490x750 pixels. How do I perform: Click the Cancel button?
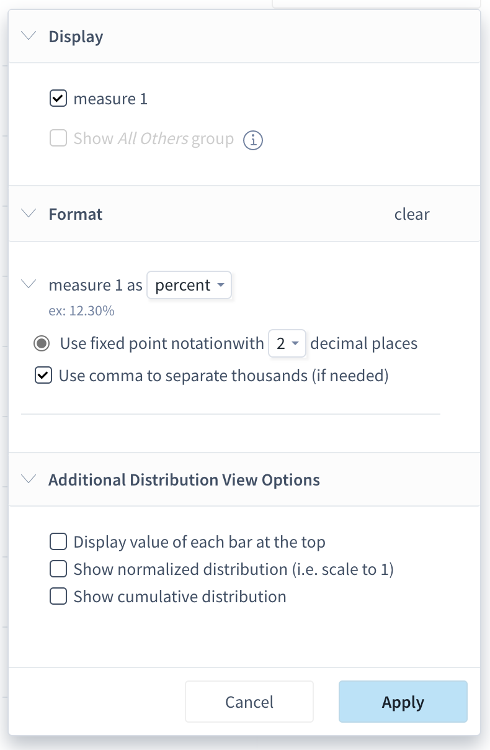point(249,702)
